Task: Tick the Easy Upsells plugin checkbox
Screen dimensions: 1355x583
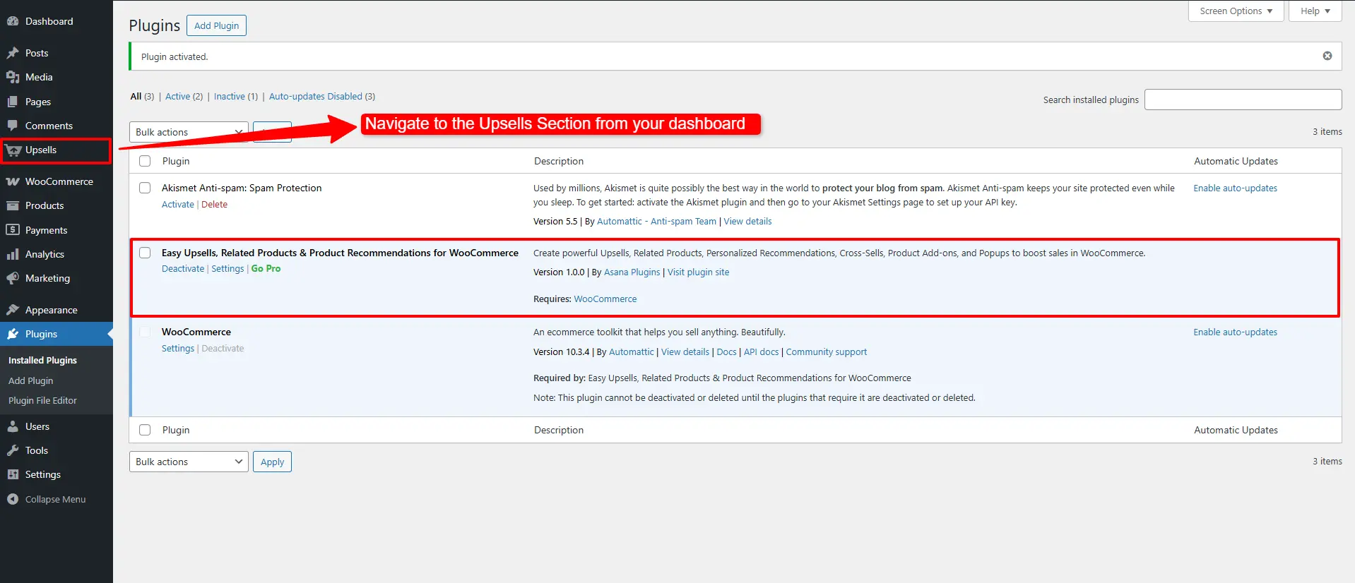Action: point(145,253)
